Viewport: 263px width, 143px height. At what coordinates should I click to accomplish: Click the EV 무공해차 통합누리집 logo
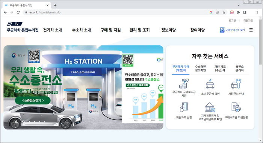(x=23, y=27)
